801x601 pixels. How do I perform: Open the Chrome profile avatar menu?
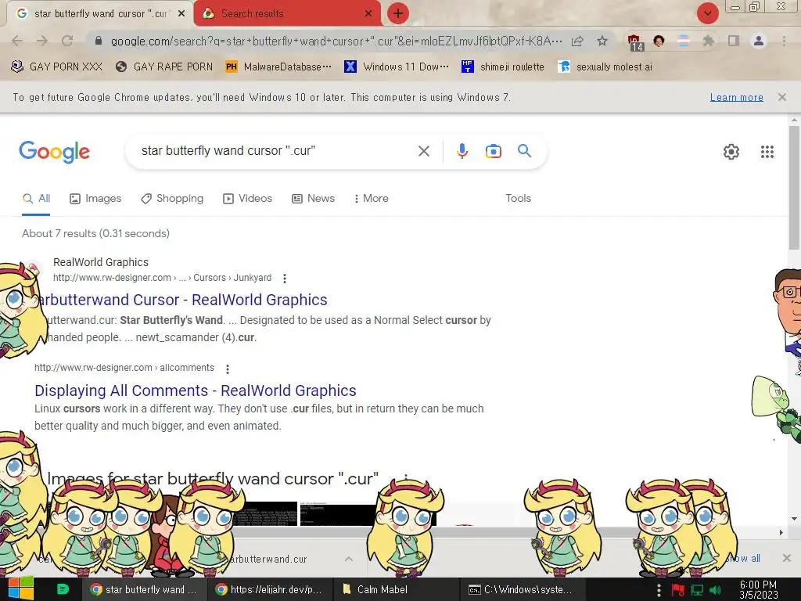[759, 41]
